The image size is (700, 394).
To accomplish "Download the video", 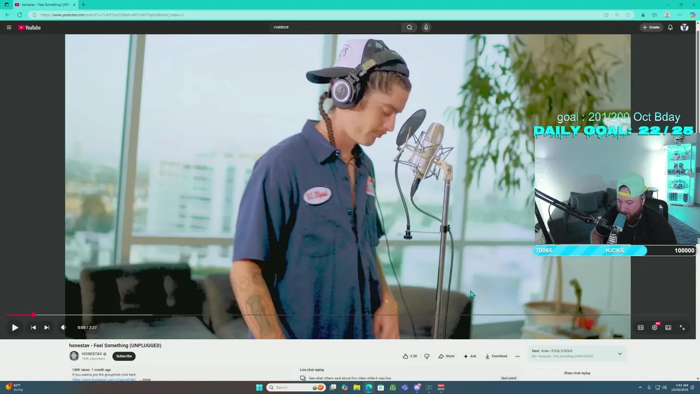I will click(496, 356).
